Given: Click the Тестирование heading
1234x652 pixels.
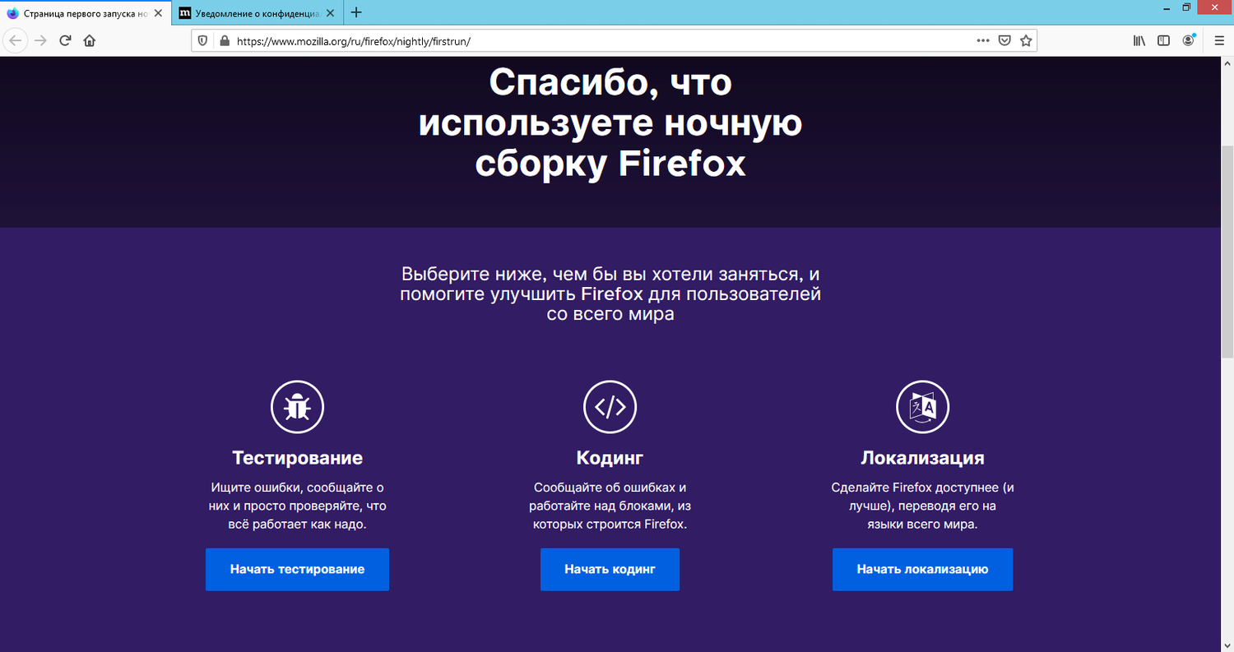Looking at the screenshot, I should (x=297, y=458).
